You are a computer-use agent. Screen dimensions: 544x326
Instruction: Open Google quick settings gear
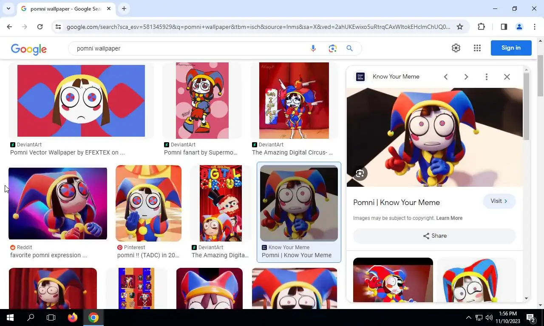[x=456, y=48]
